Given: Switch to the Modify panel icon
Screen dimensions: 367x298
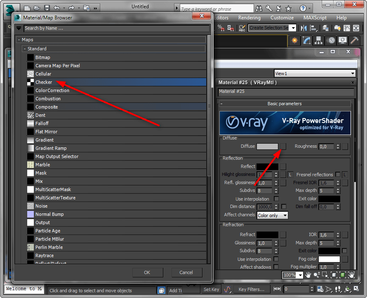Looking at the screenshot, I should pyautogui.click(x=306, y=40).
